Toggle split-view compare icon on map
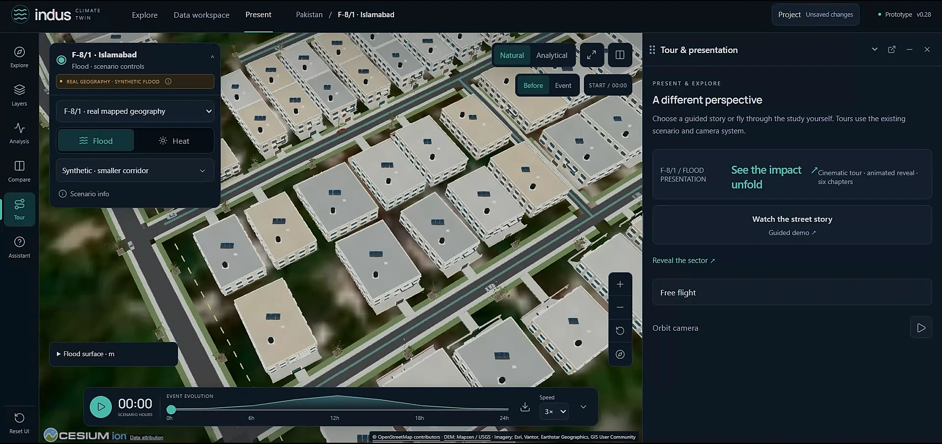The image size is (942, 444). point(620,55)
